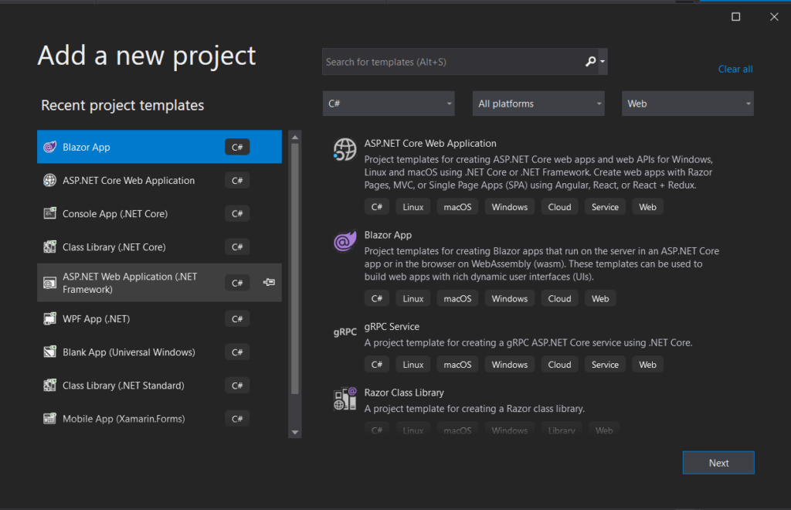Click the Clear all link
Screen dimensions: 791x510
coord(735,69)
